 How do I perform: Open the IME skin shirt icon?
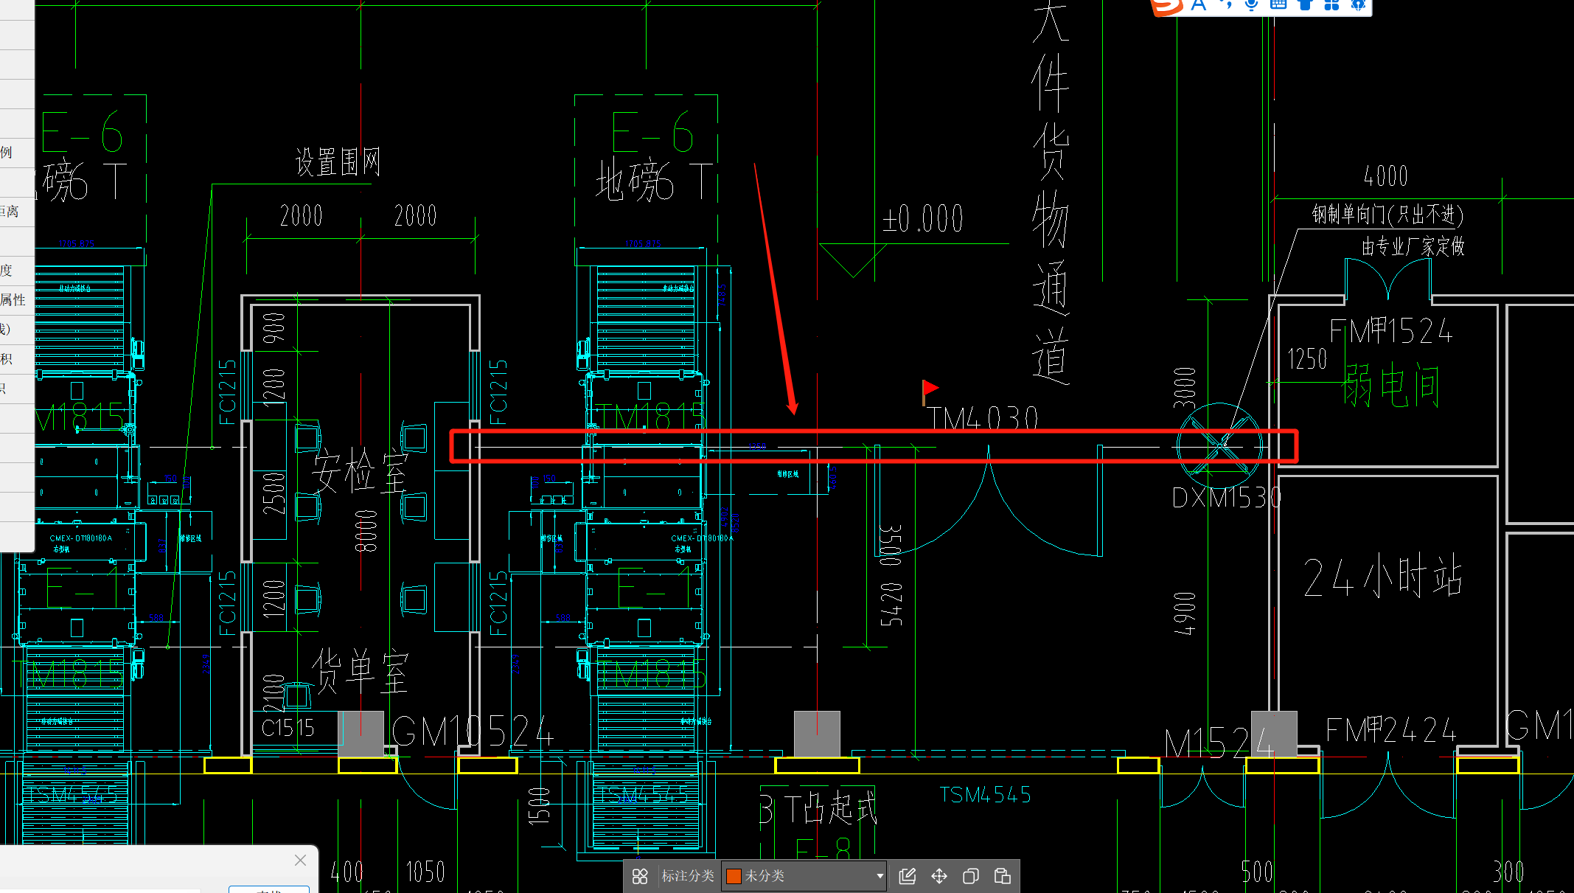point(1305,5)
